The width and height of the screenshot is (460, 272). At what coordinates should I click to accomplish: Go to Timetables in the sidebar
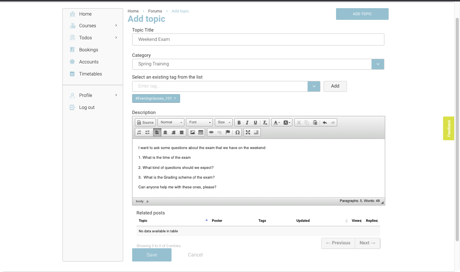click(90, 74)
